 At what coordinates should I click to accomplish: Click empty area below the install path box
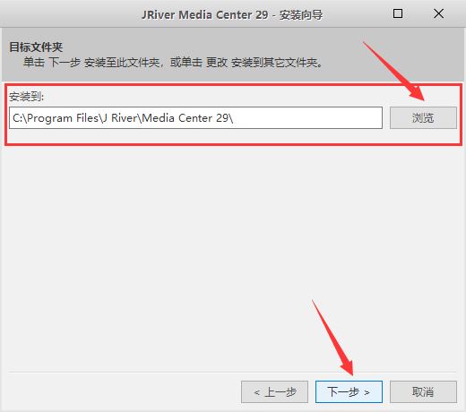coord(233,257)
